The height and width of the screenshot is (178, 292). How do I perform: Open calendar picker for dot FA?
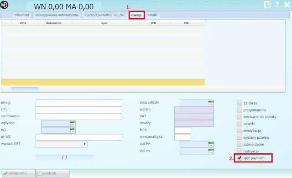click(x=211, y=144)
